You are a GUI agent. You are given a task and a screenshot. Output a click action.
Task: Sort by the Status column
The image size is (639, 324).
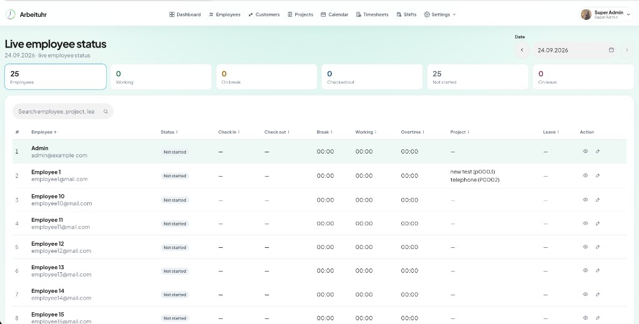coord(169,132)
